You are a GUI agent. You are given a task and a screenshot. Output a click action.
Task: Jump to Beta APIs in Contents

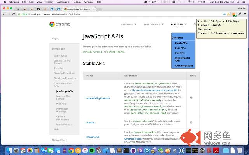[180, 48]
